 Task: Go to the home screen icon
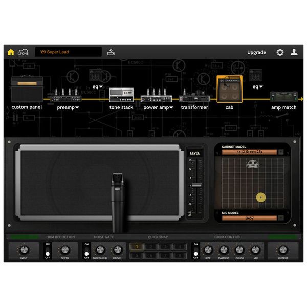pos(11,52)
